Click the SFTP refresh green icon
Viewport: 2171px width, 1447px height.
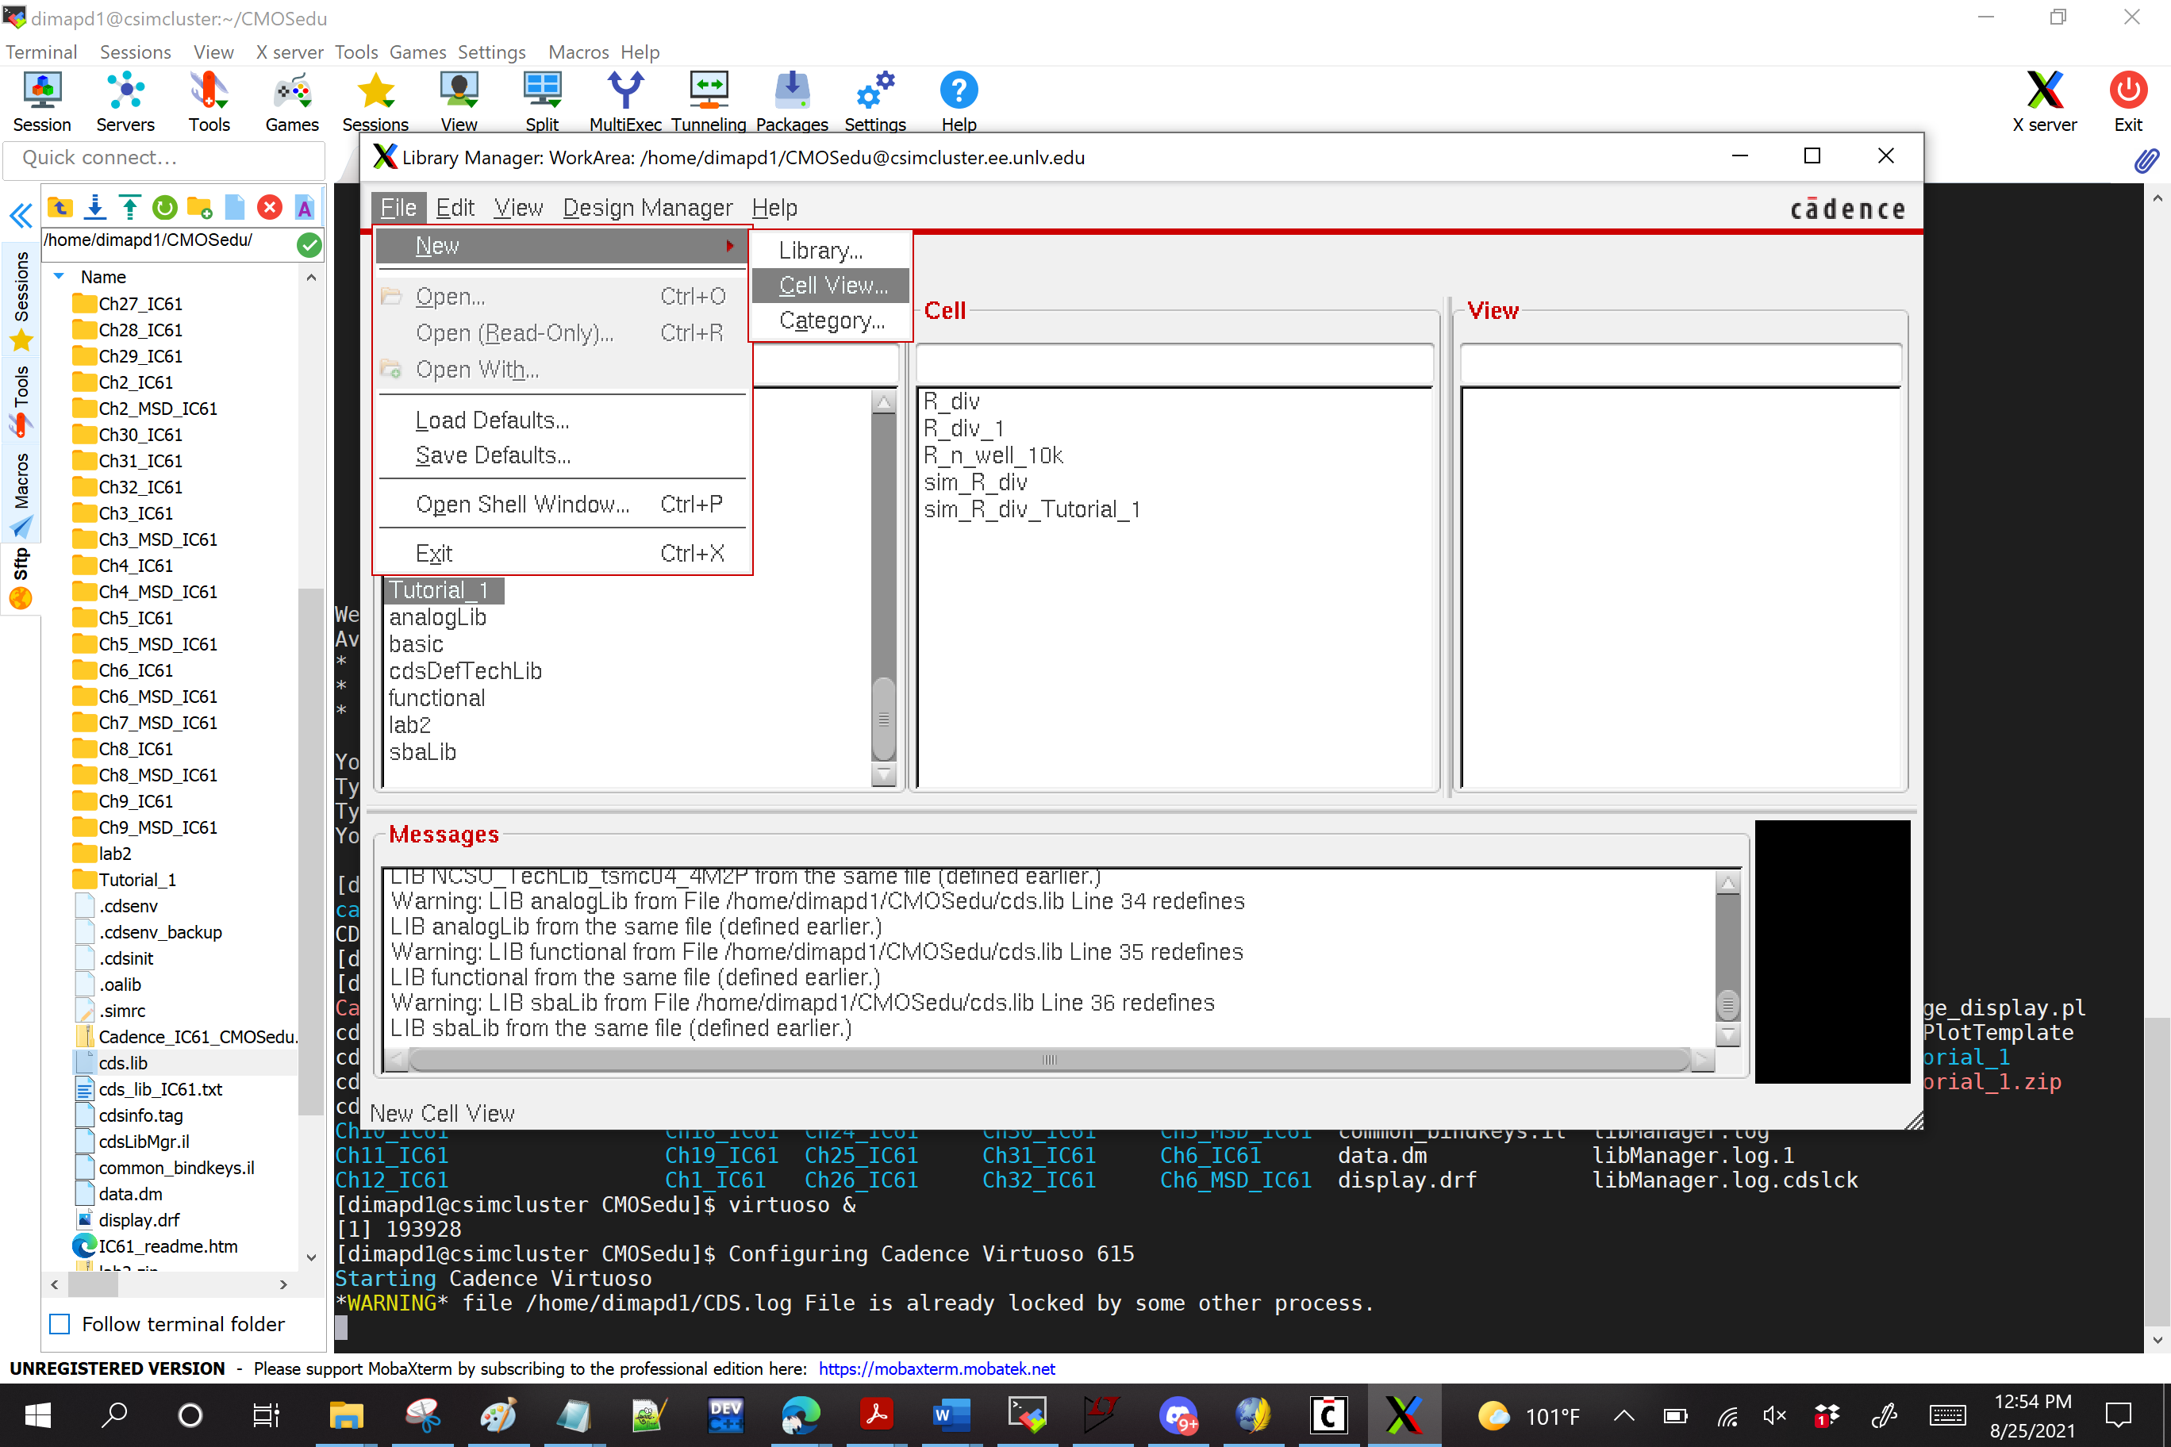point(164,208)
